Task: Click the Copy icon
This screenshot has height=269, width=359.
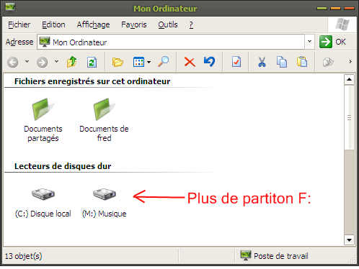Action: click(282, 62)
